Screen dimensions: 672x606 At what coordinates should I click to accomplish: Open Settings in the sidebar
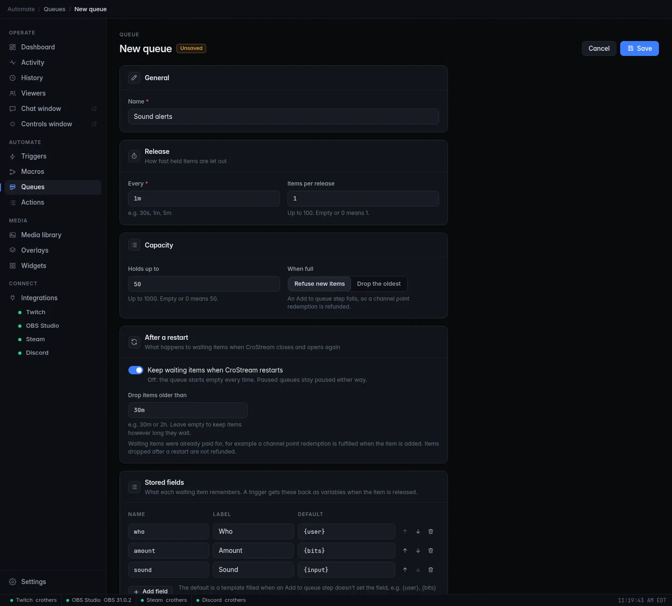53,582
